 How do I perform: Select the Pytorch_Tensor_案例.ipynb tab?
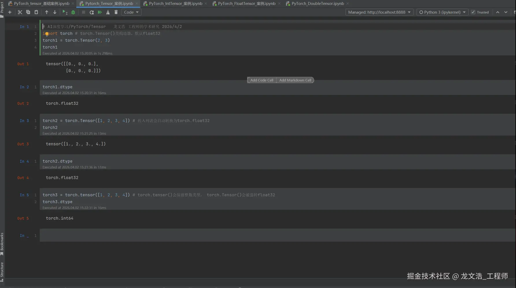109,3
